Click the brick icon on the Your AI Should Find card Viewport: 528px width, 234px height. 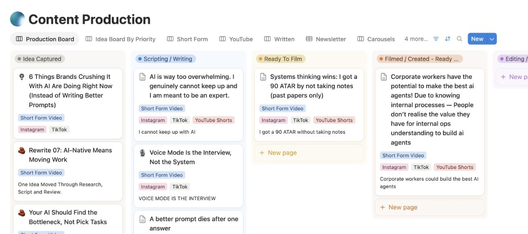pos(22,213)
